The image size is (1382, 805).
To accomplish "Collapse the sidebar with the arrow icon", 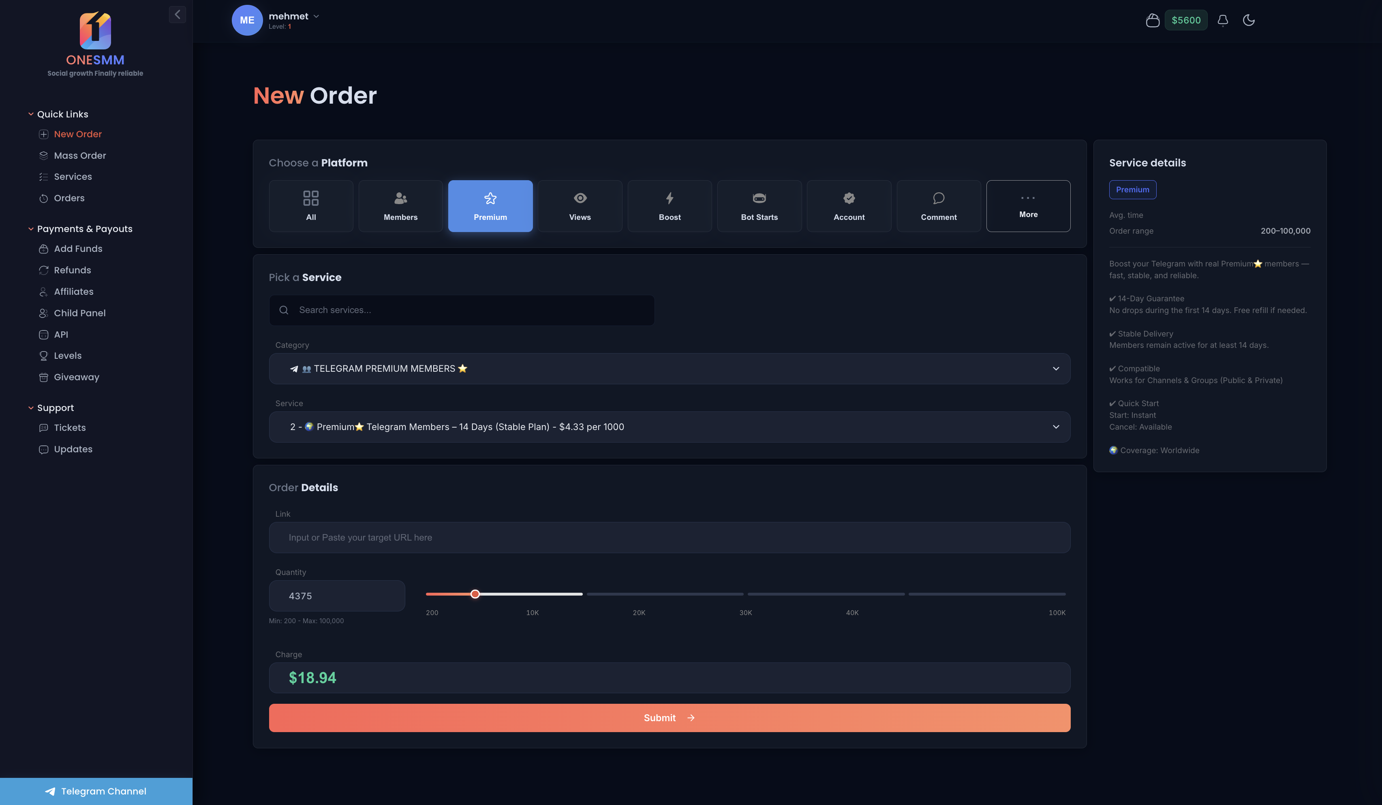I will pos(177,14).
